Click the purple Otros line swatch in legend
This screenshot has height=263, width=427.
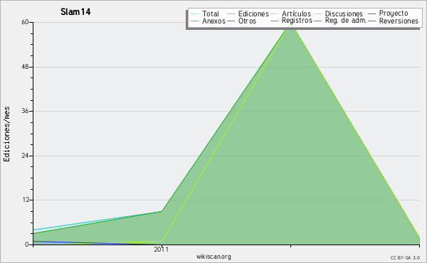[231, 21]
